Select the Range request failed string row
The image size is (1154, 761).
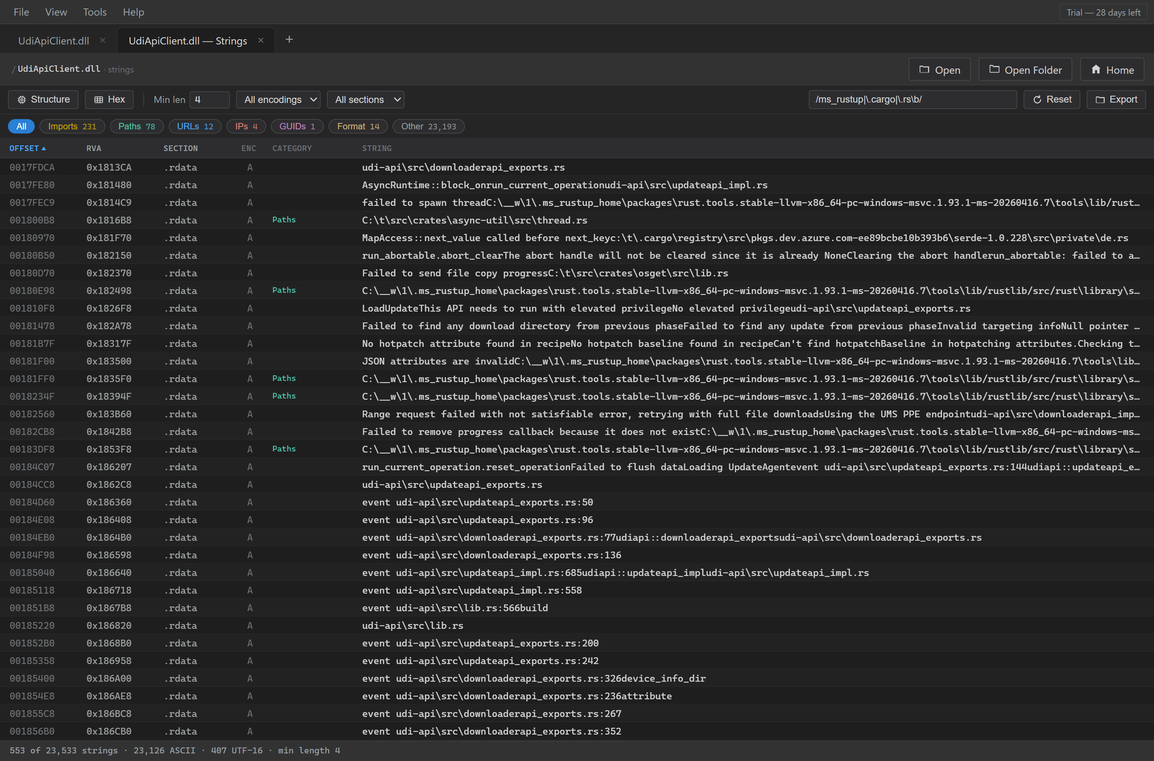click(577, 414)
